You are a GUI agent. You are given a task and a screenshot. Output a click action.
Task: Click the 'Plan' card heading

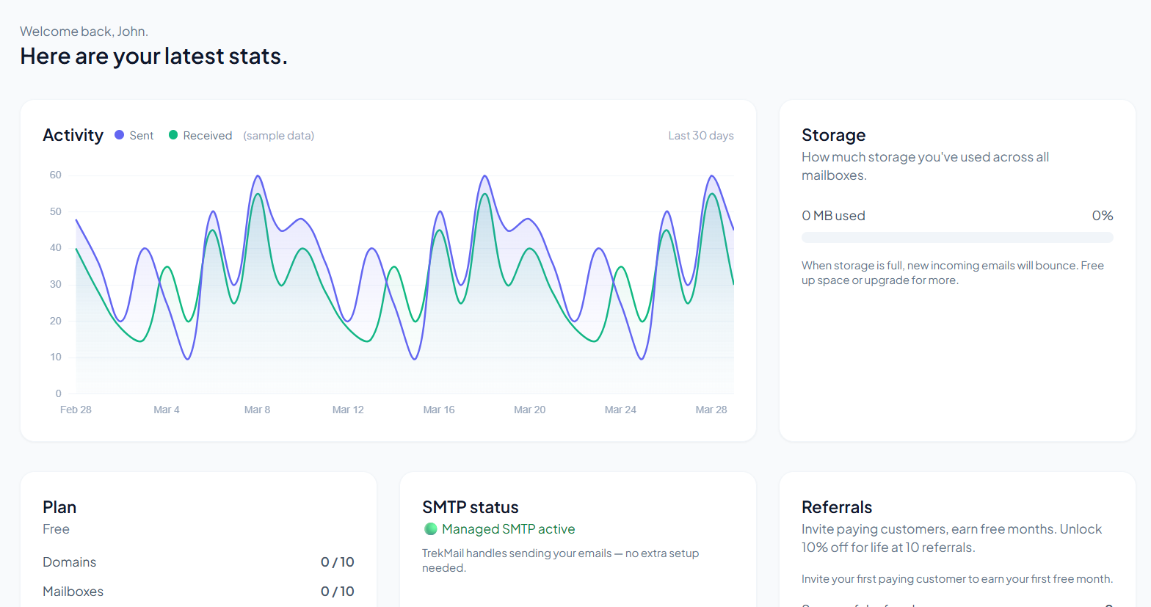[x=59, y=507]
